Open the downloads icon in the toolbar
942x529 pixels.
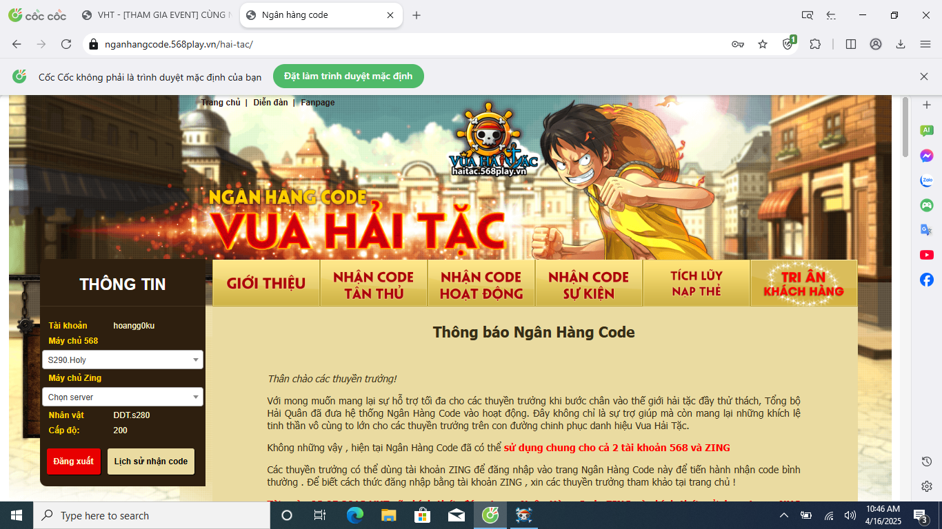click(x=901, y=44)
